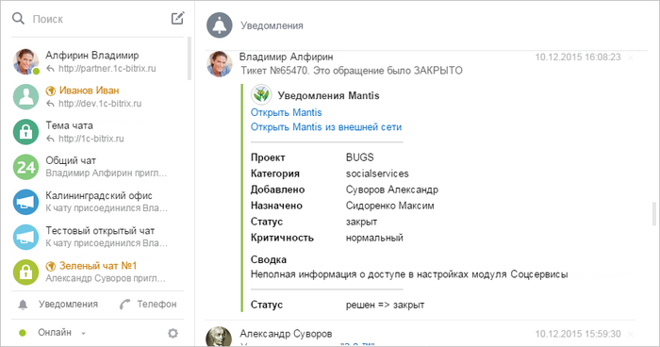660x347 pixels.
Task: Select Калининградский офис megaphone chat icon
Action: point(25,202)
